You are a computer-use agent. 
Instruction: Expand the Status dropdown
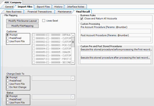(73, 97)
